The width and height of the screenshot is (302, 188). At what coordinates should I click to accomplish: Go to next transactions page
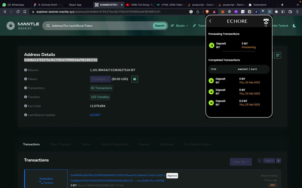(x=278, y=161)
